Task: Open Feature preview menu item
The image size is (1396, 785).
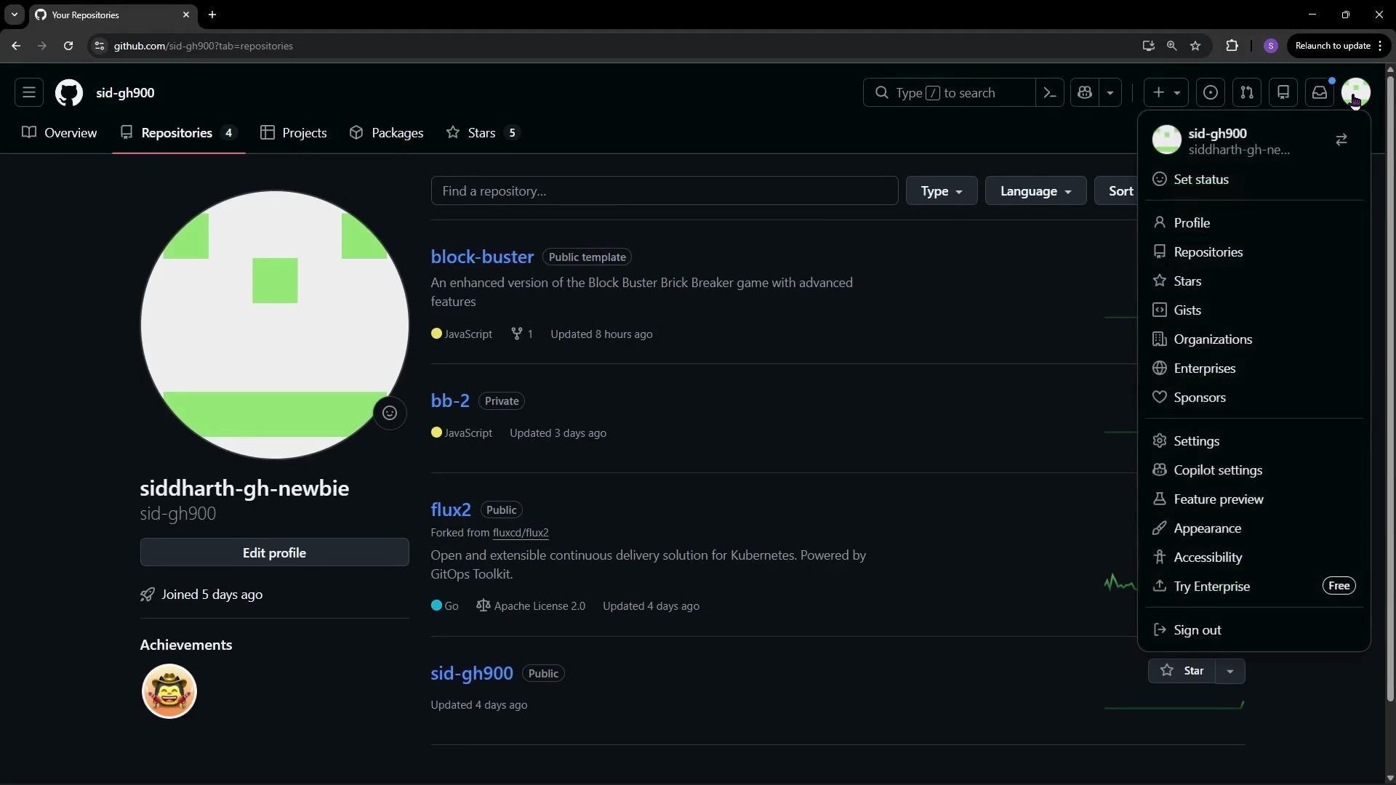Action: click(1254, 499)
